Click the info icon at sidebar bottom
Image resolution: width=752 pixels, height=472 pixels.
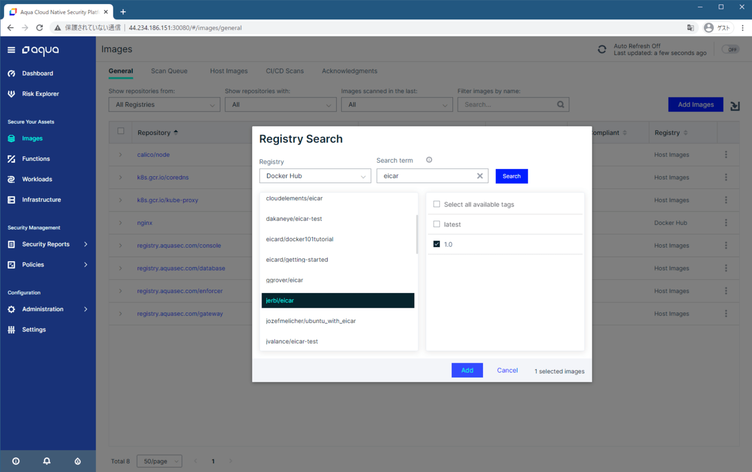tap(16, 461)
